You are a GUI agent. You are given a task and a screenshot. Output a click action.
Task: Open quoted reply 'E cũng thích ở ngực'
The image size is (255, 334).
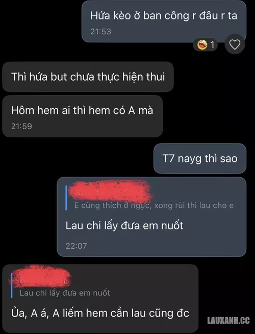pyautogui.click(x=154, y=205)
